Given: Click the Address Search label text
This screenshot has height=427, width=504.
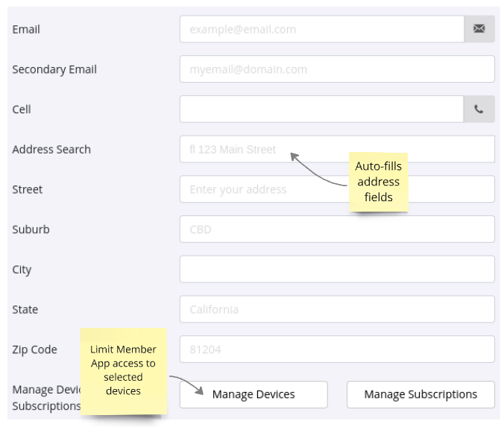Looking at the screenshot, I should point(51,149).
